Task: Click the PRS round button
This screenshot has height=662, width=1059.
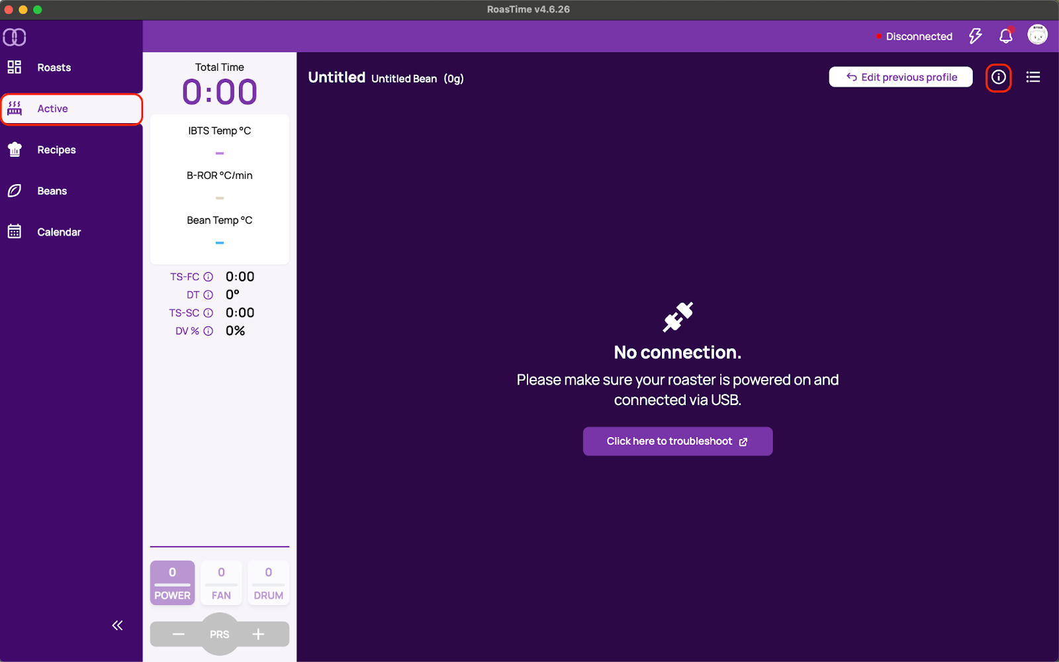Action: click(x=220, y=634)
